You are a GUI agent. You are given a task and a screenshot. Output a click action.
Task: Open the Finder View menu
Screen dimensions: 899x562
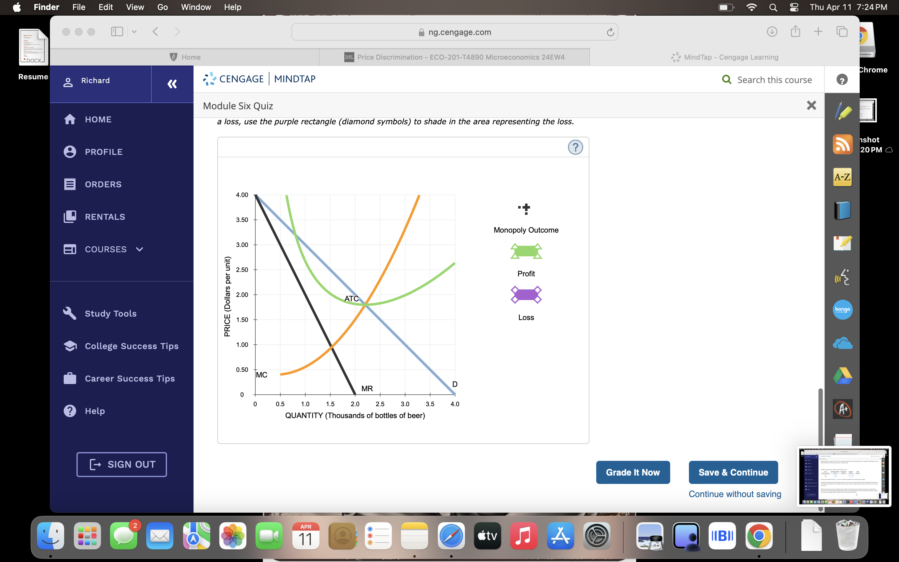(x=135, y=7)
